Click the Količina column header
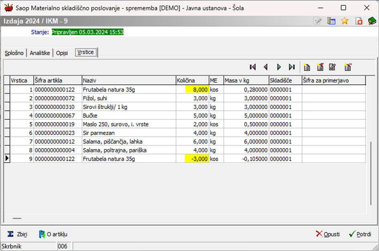This screenshot has width=379, height=251. click(193, 80)
